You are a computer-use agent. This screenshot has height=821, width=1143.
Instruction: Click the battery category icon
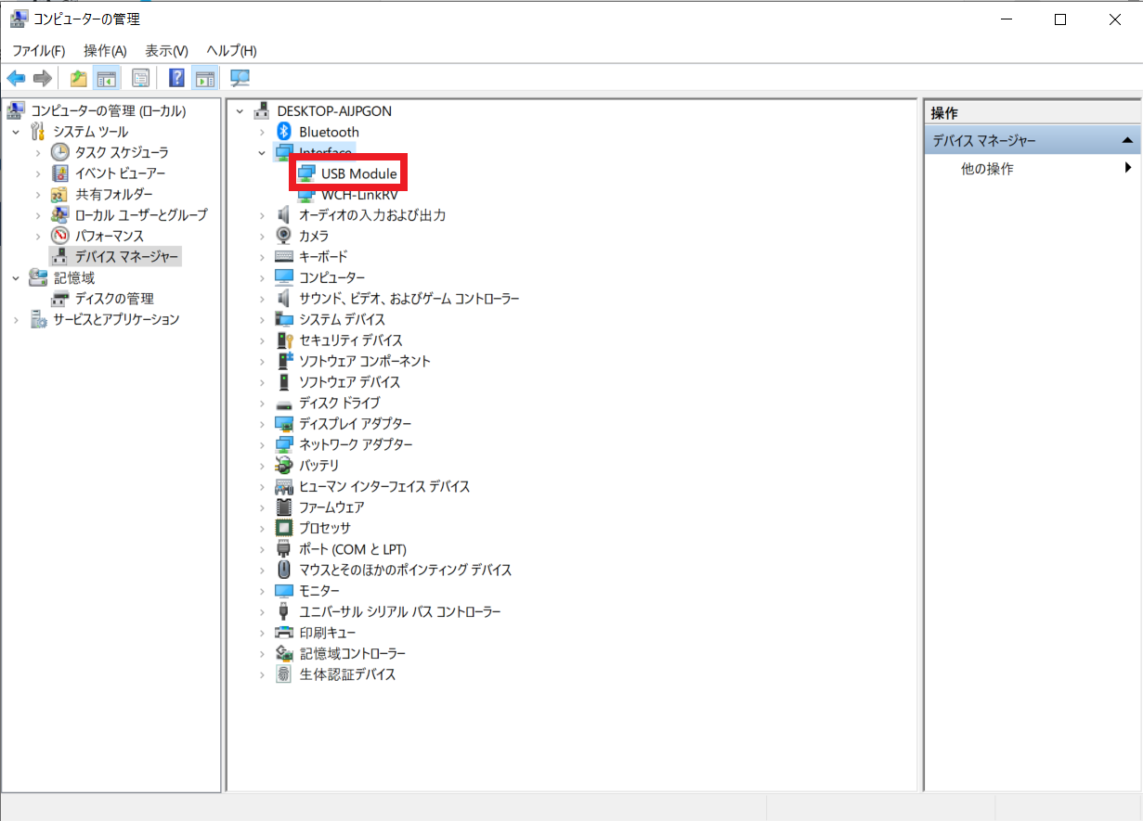[285, 466]
